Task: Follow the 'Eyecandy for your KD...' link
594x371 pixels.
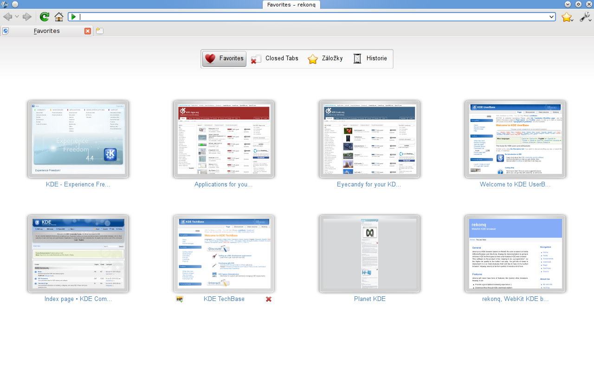Action: (369, 185)
